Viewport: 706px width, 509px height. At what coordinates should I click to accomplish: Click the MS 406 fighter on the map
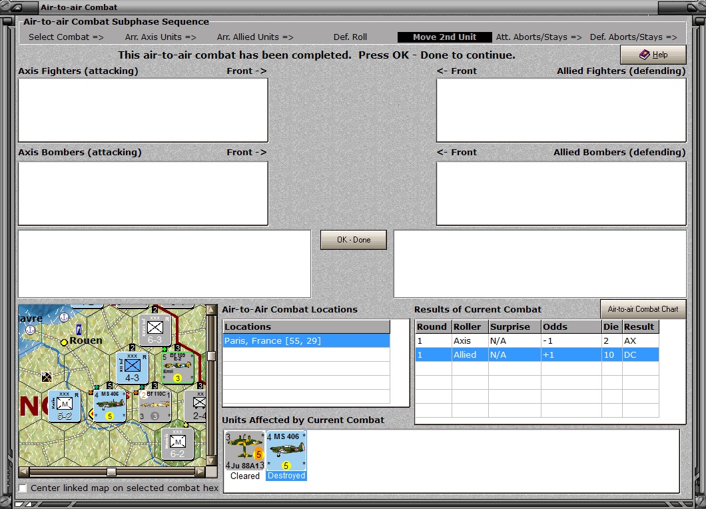pyautogui.click(x=110, y=406)
